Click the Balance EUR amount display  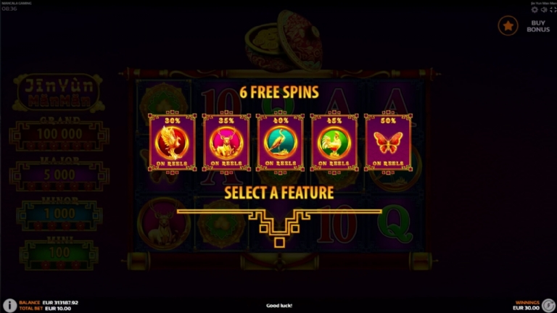pyautogui.click(x=60, y=303)
